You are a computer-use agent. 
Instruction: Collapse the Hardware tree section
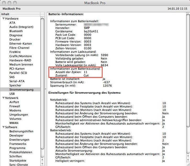point(3,19)
